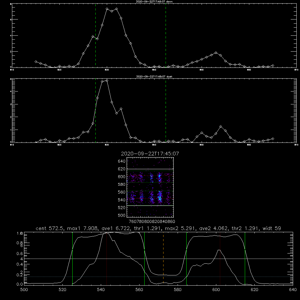Click the bottom plot x-axis label 500
This screenshot has height=300, width=300.
24,290
